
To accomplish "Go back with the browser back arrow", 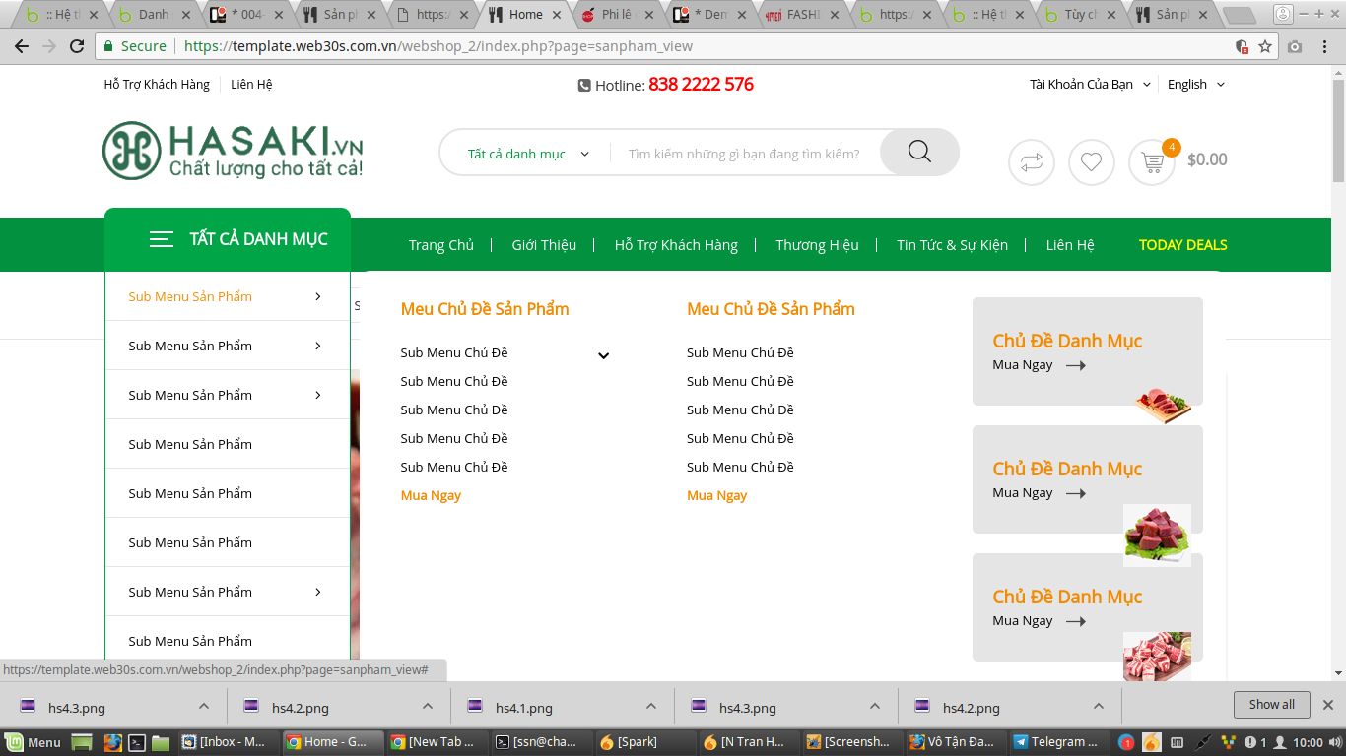I will tap(22, 46).
